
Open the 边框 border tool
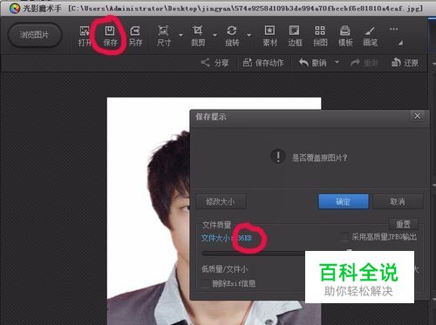coord(295,36)
